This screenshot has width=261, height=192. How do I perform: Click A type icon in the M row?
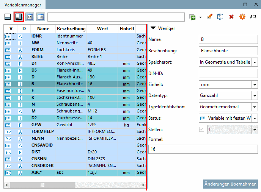(x=20, y=112)
